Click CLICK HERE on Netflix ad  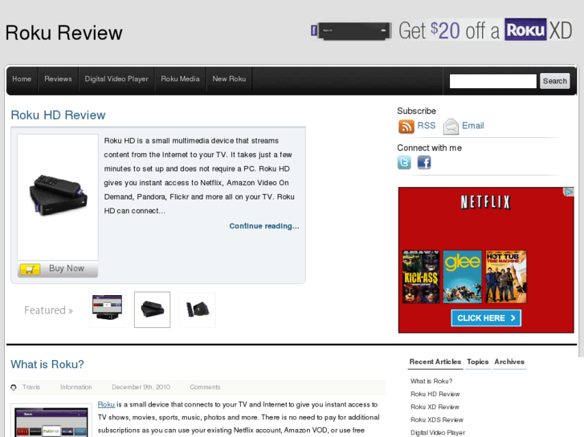[x=486, y=318]
